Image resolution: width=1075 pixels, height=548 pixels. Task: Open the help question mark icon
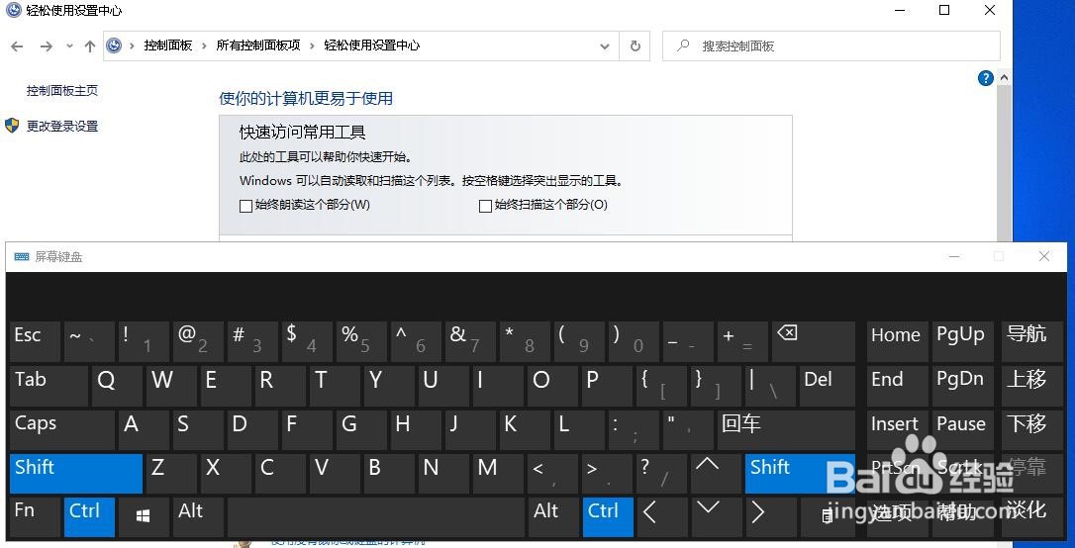(x=985, y=78)
